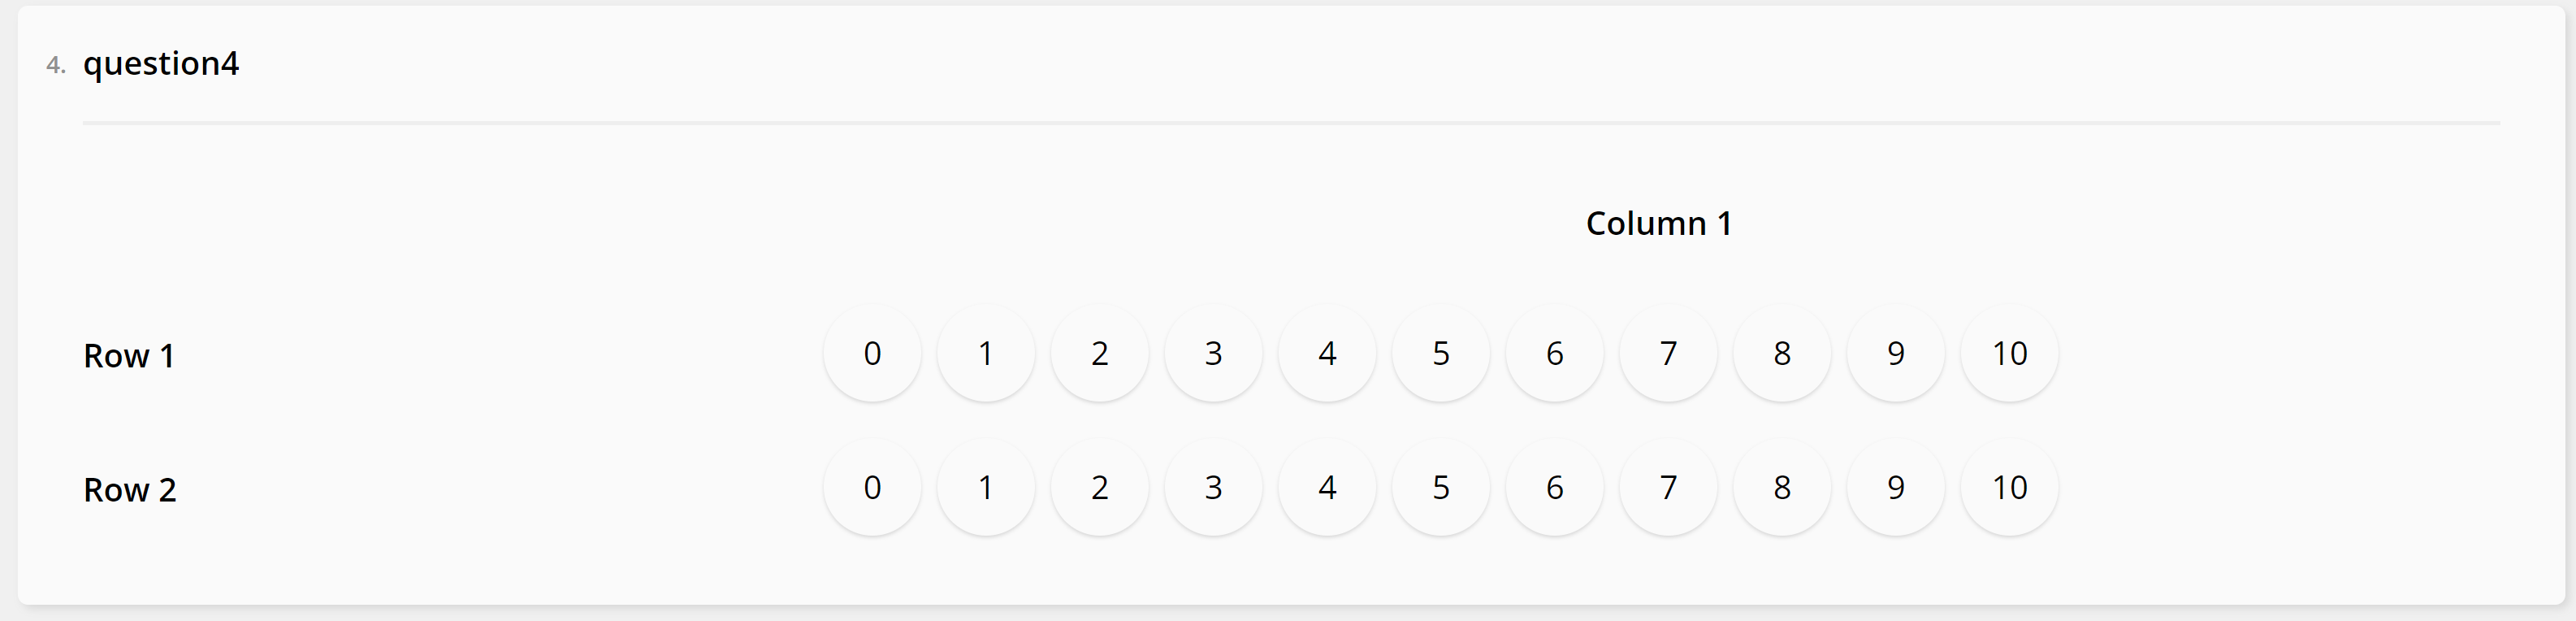Screen dimensions: 2576x621
Task: Choose rating 3 for Row 1
Action: [1213, 353]
